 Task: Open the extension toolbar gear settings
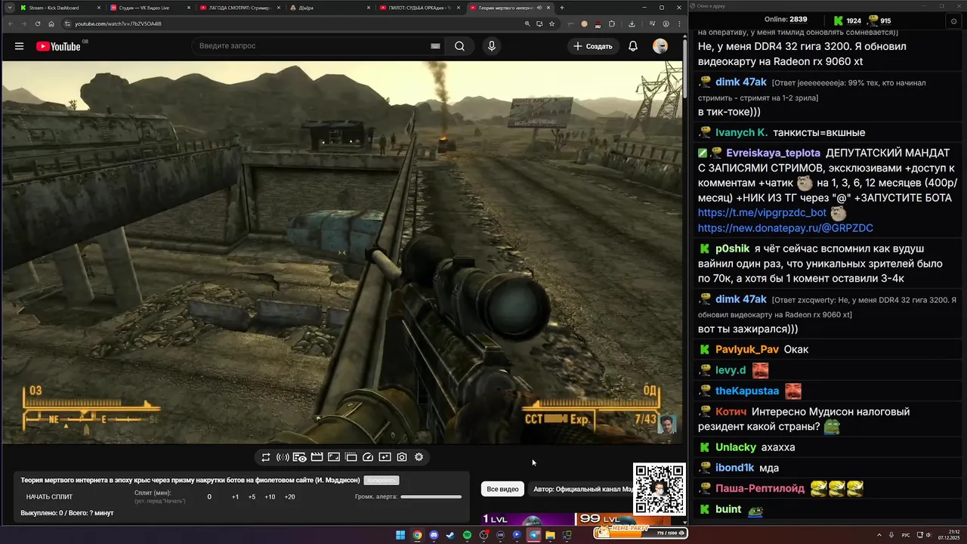(419, 457)
